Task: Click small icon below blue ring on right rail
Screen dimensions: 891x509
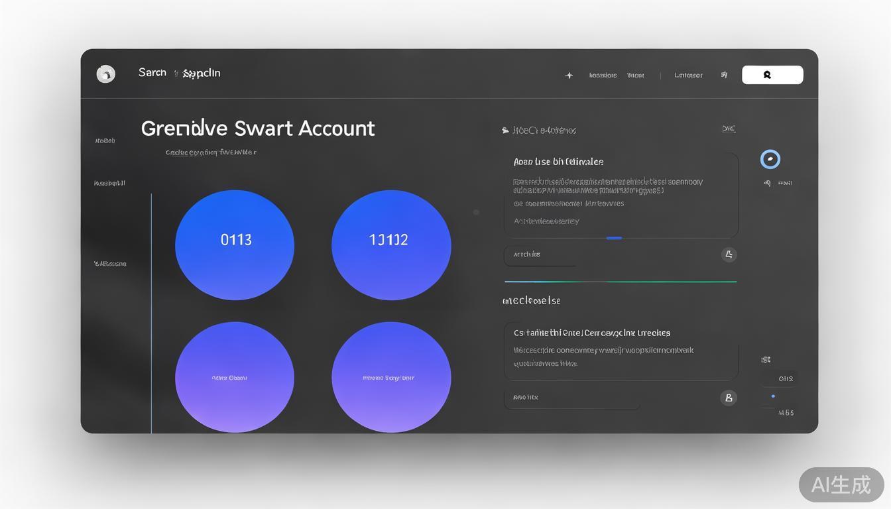Action: tap(767, 183)
